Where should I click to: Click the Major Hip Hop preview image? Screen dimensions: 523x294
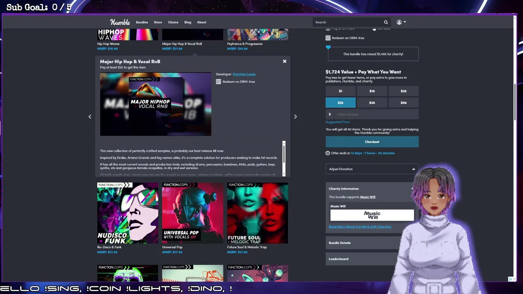click(x=156, y=104)
